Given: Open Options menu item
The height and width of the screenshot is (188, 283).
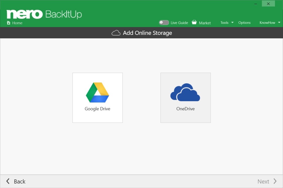Looking at the screenshot, I should pyautogui.click(x=244, y=23).
